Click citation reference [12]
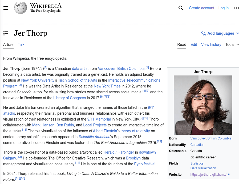The height and width of the screenshot is (184, 243). 159,142
